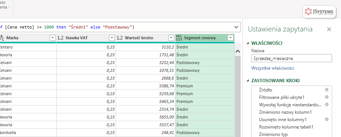Click the cell with value 3537,47
Screen dimensions: 341x137
[146, 125]
